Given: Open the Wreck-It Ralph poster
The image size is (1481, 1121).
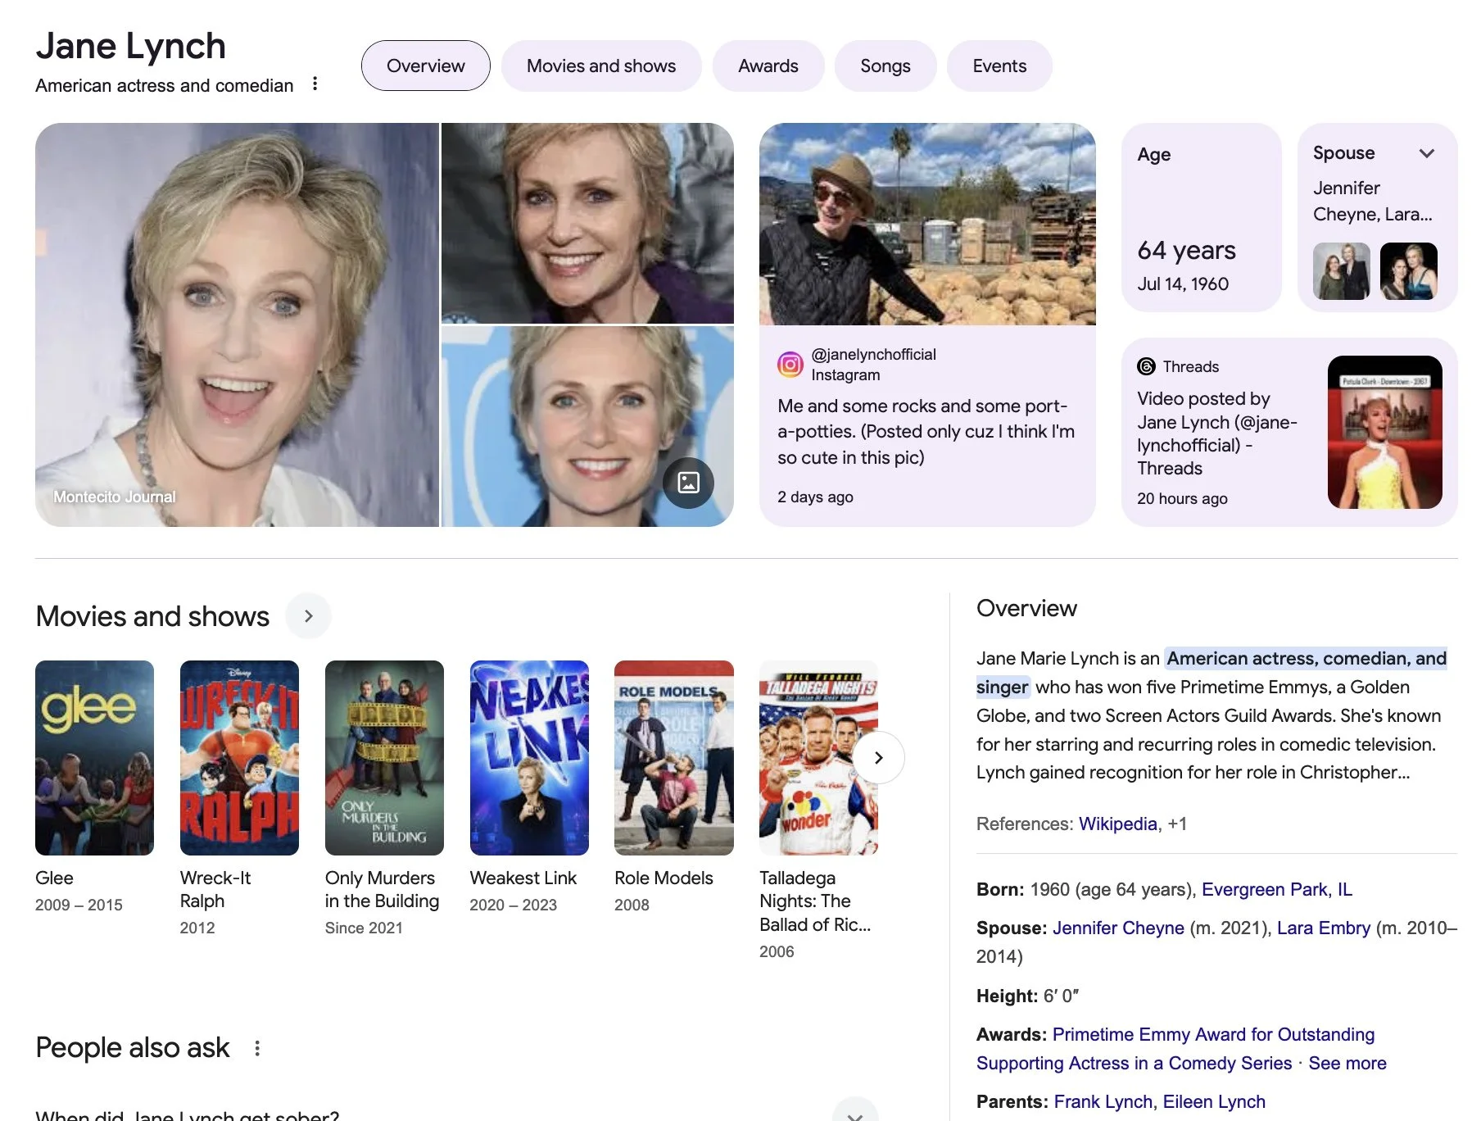Looking at the screenshot, I should pyautogui.click(x=239, y=758).
